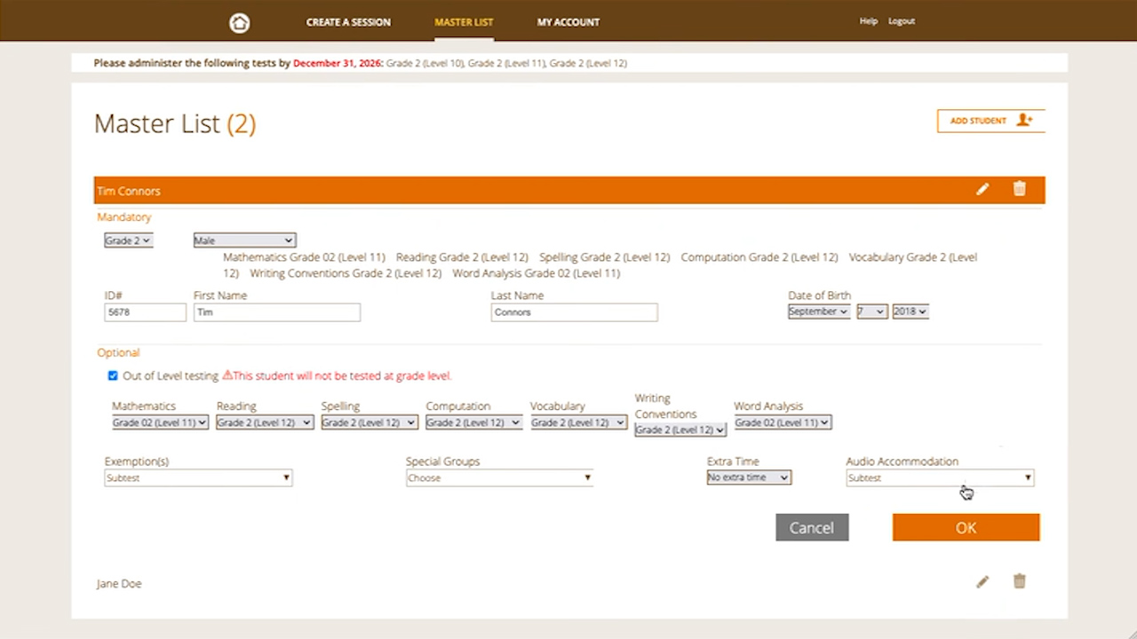Screen dimensions: 1137x639
Task: Select the birth month September dropdown
Action: click(818, 312)
